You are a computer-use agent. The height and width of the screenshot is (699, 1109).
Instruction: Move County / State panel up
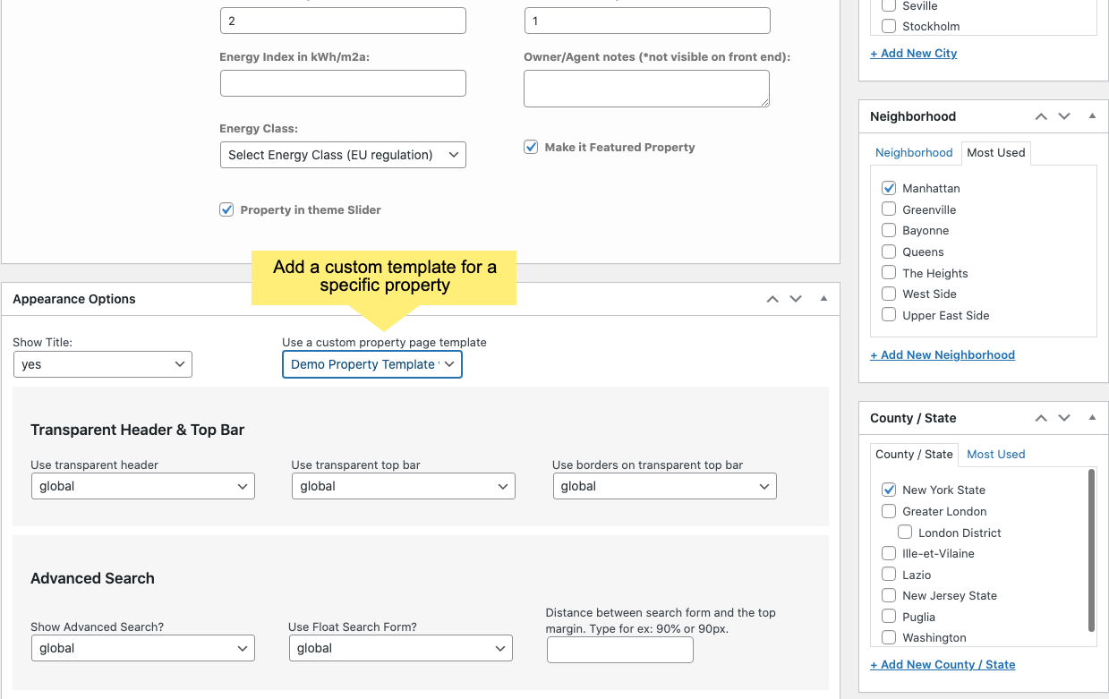pos(1041,418)
